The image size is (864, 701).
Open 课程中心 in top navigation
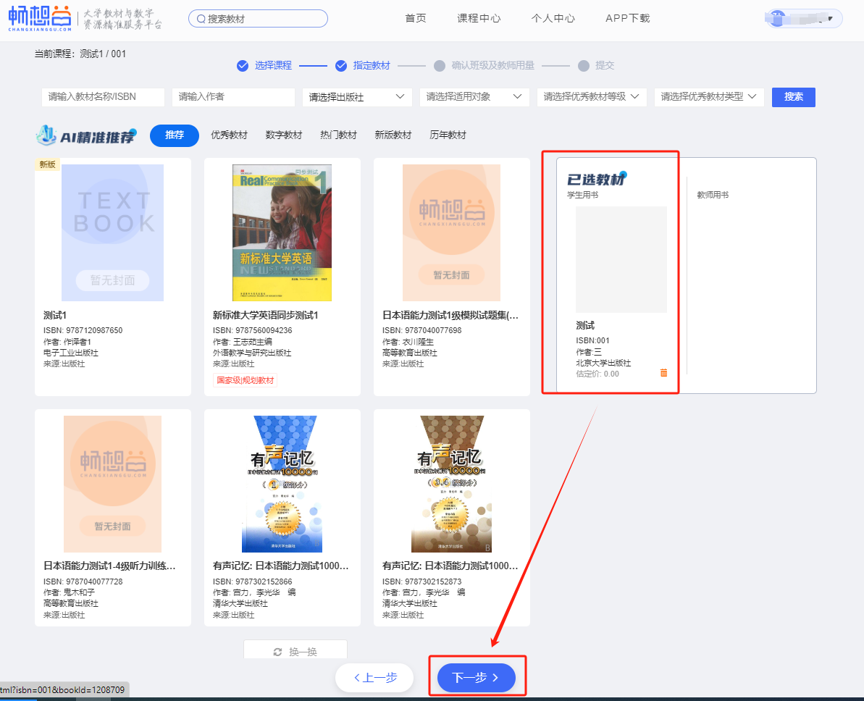tap(479, 19)
